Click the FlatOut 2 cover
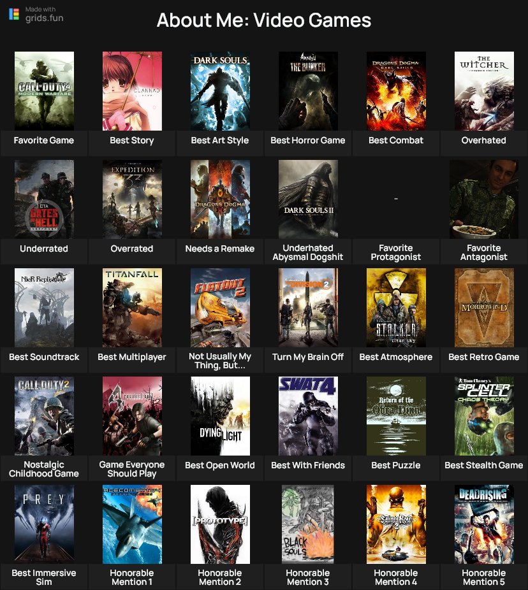The image size is (528, 590). click(x=220, y=308)
